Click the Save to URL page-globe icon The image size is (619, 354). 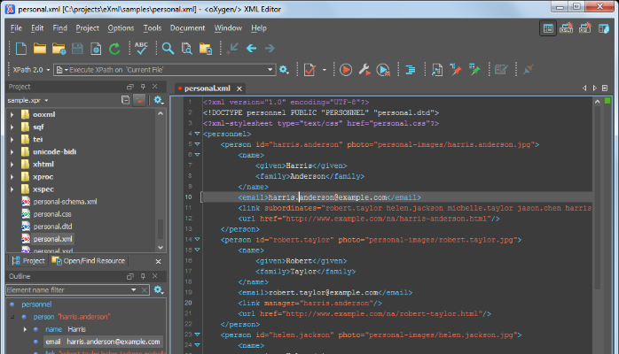coord(96,49)
